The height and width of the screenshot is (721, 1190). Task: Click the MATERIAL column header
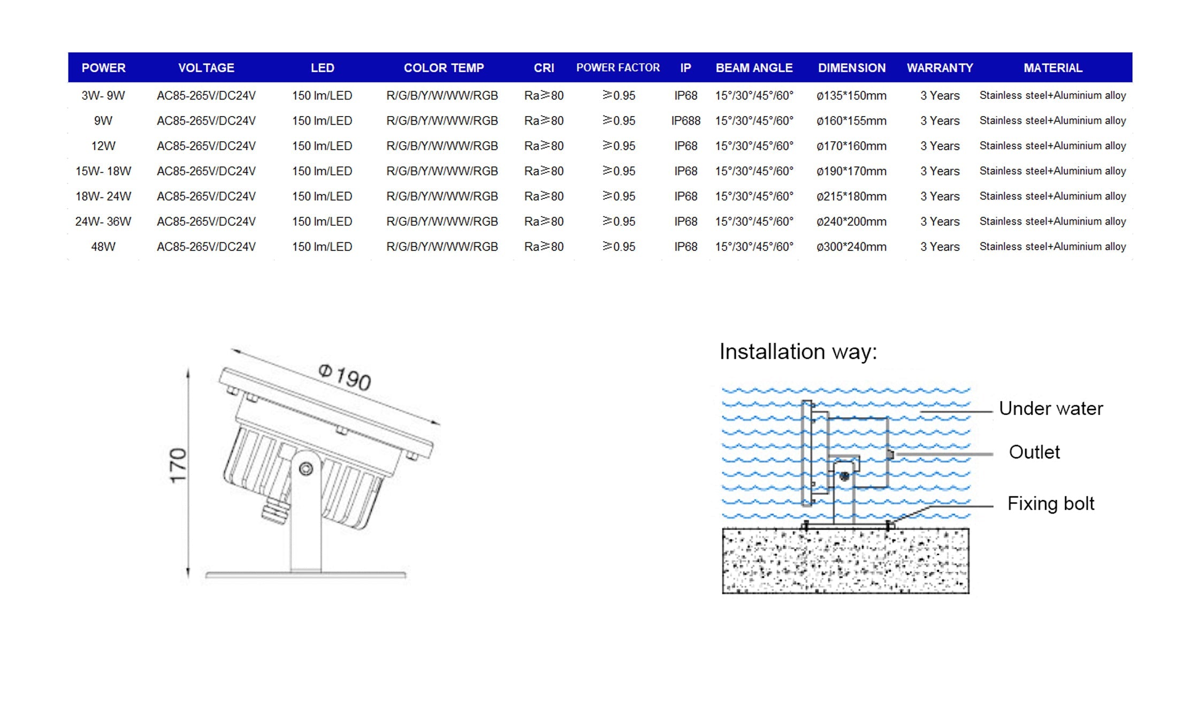[1052, 68]
